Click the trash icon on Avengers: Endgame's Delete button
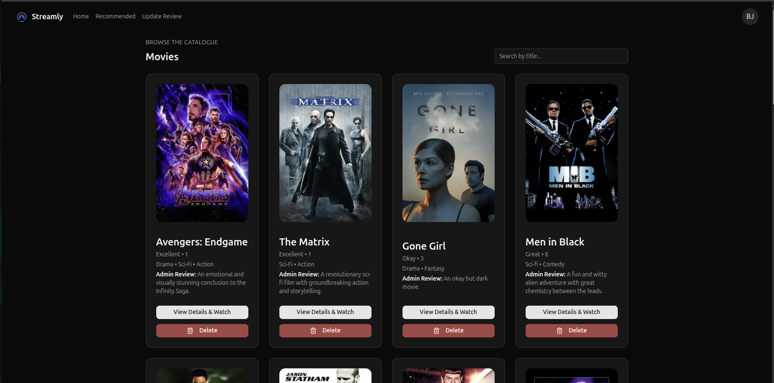 pos(190,330)
